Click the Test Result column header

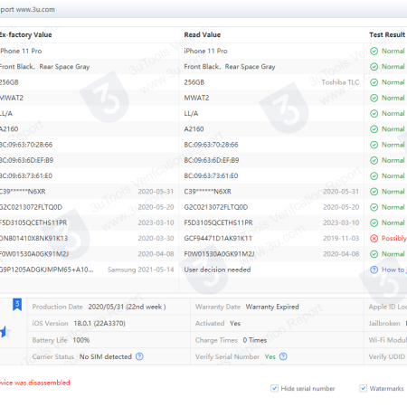tap(387, 34)
